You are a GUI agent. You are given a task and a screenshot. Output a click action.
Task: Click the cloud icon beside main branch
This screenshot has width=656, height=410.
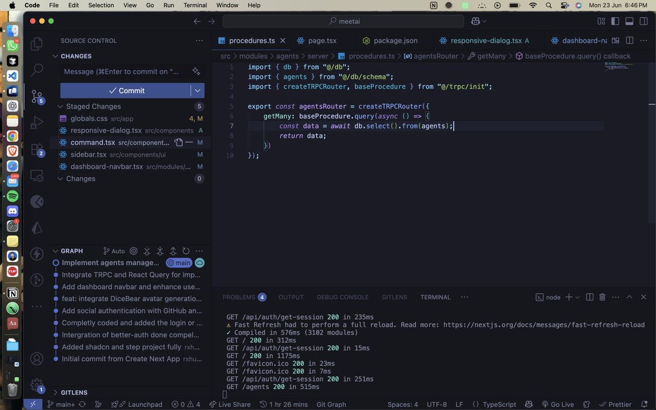[200, 263]
